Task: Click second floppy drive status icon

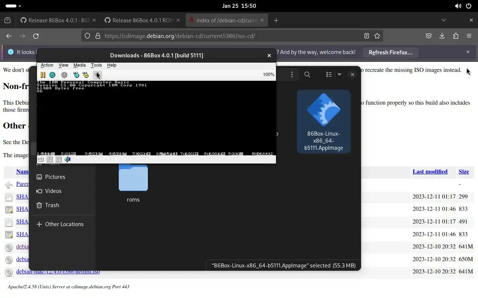Action: [59, 159]
